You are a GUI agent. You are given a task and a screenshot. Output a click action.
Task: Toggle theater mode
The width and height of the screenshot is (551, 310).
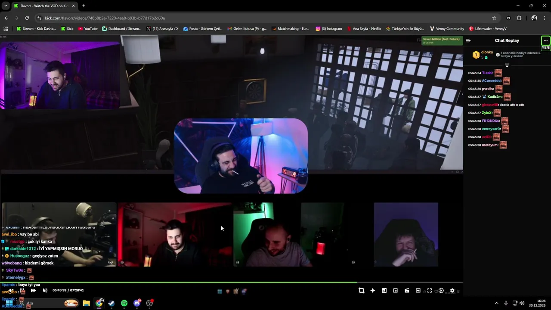418,291
